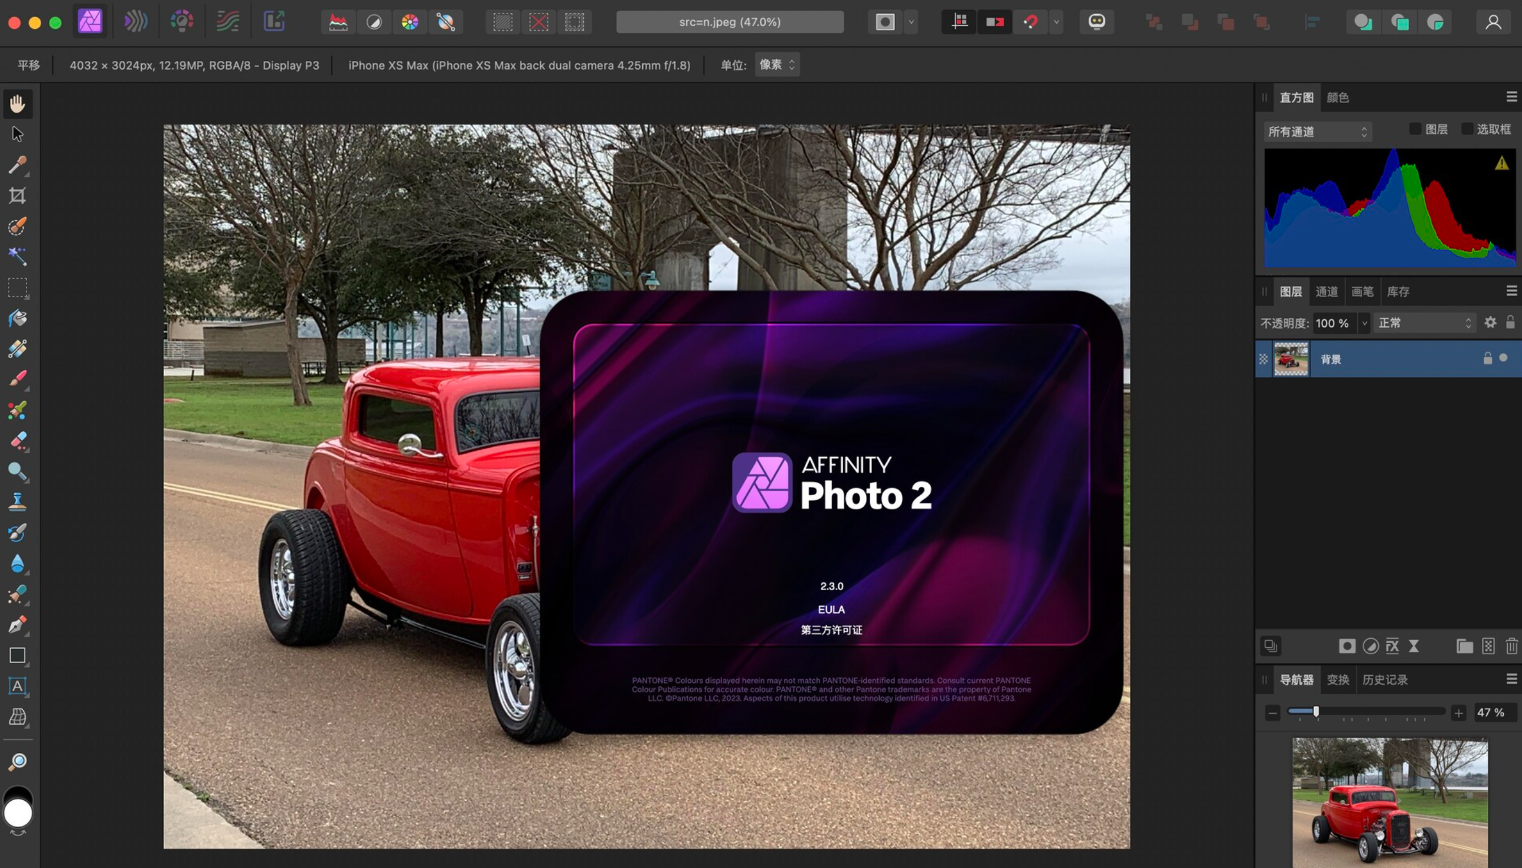The image size is (1522, 868).
Task: Switch to the 变换 tab
Action: (x=1338, y=680)
